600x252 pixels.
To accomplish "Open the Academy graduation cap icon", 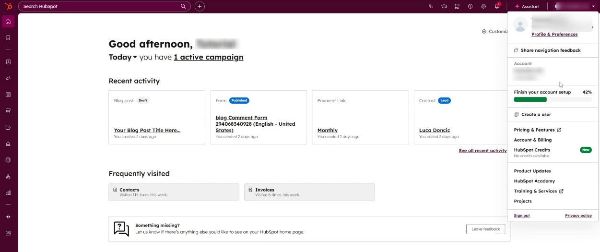I will 444,6.
